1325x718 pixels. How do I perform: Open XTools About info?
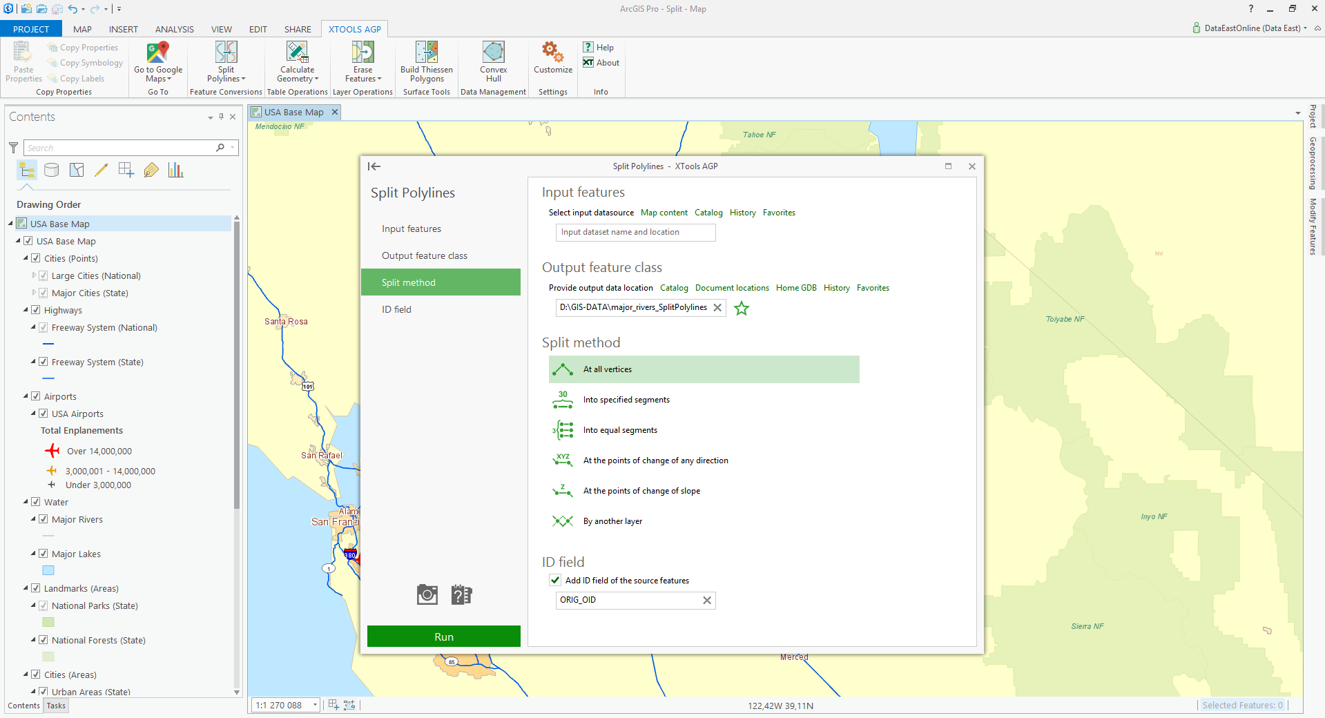click(601, 62)
